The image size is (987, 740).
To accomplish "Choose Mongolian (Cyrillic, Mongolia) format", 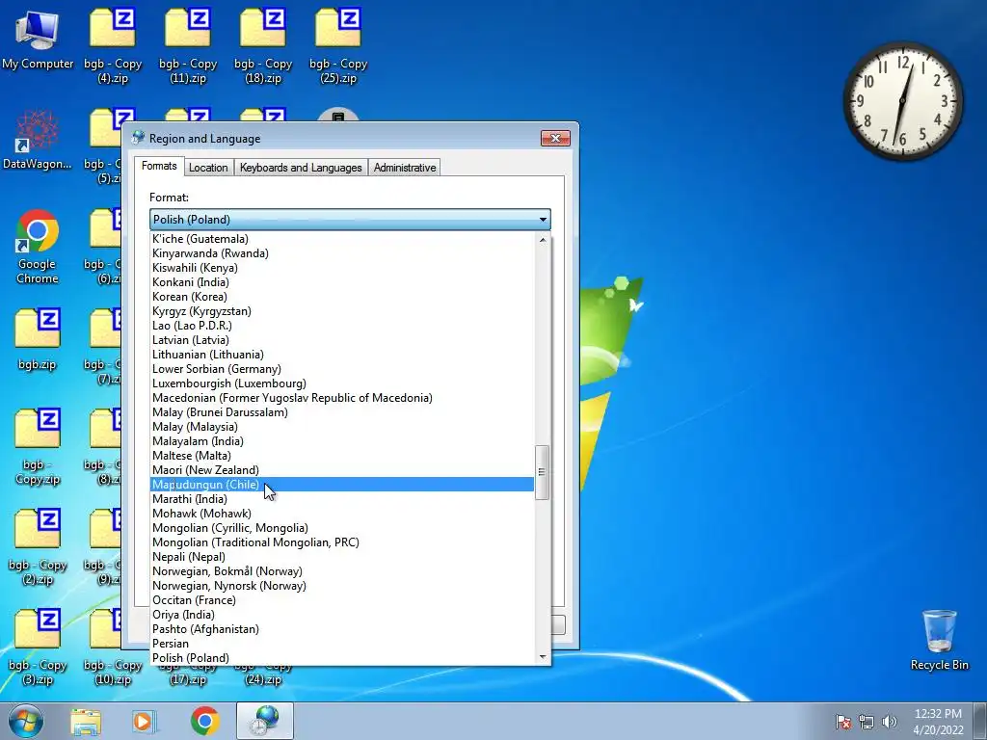I will 342,528.
